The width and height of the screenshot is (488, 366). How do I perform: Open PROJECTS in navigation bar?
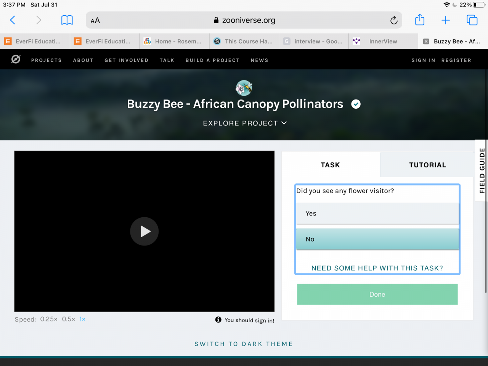coord(47,60)
